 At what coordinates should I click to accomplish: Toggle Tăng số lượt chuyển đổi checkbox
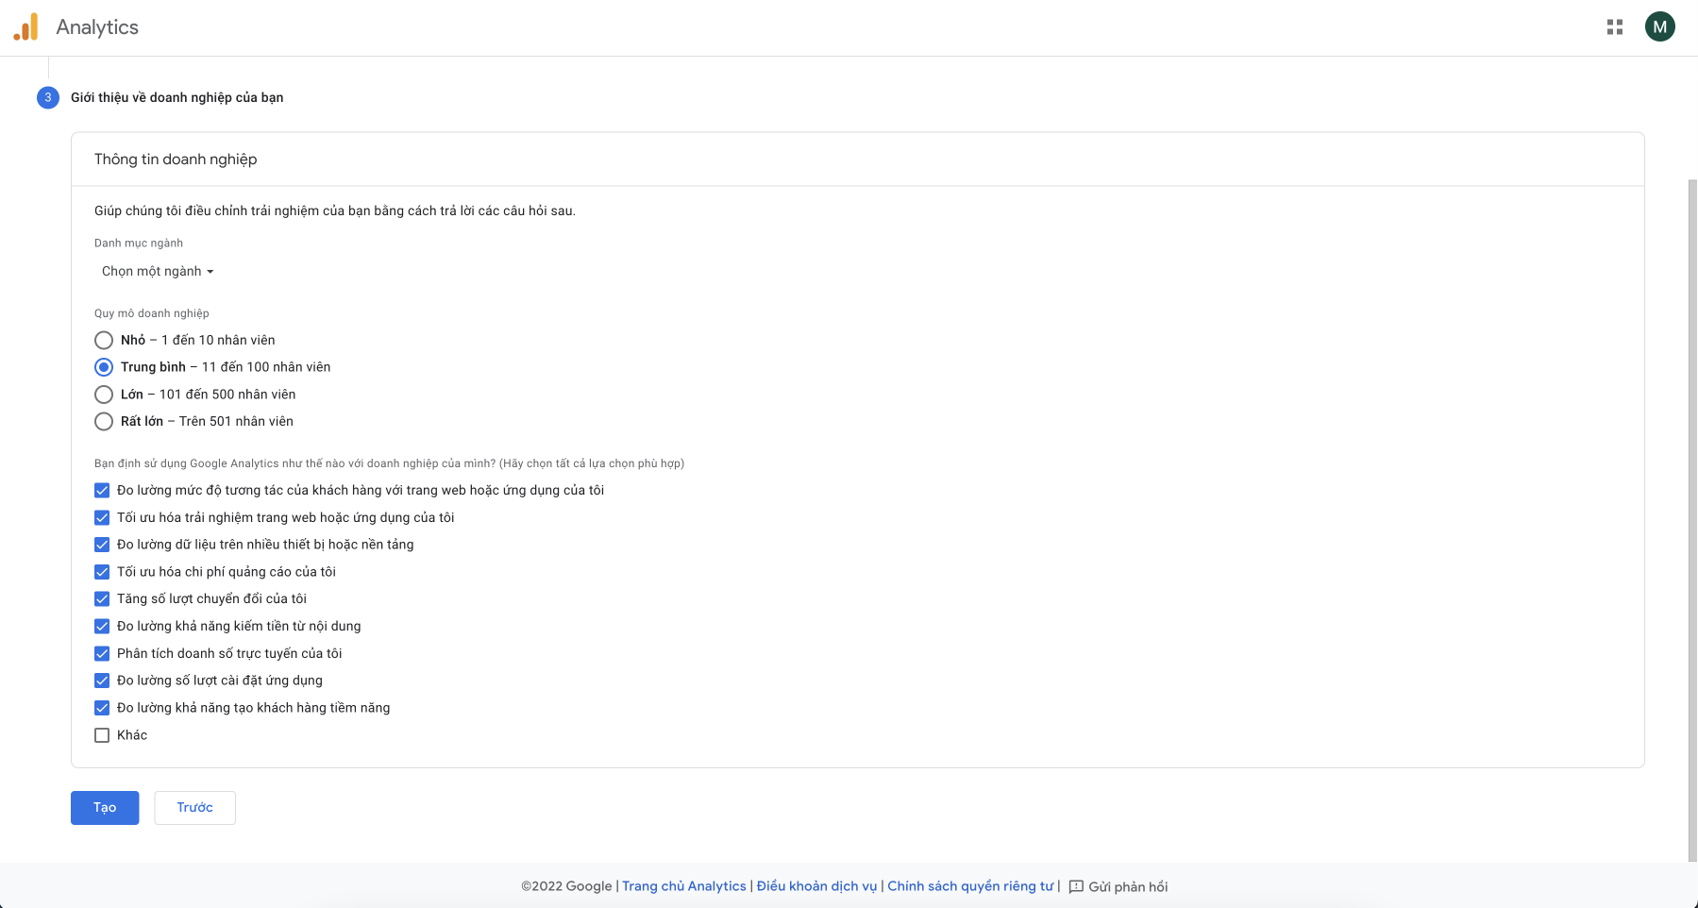pos(102,599)
